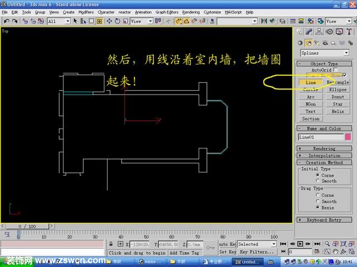Click the Line01 object color swatch
Image resolution: width=357 pixels, height=267 pixels.
[x=348, y=137]
